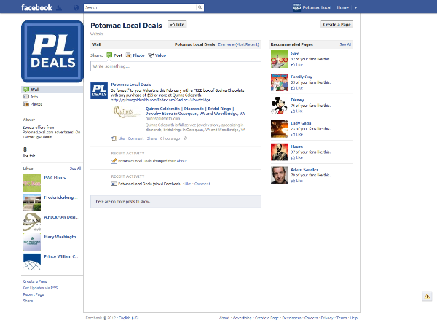Image resolution: width=437 pixels, height=333 pixels.
Task: Choose Video share option
Action: click(157, 55)
